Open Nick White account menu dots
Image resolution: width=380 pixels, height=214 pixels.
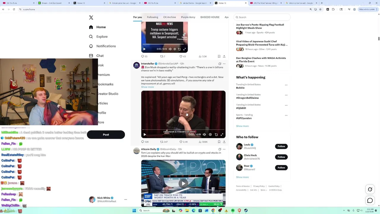tap(126, 199)
